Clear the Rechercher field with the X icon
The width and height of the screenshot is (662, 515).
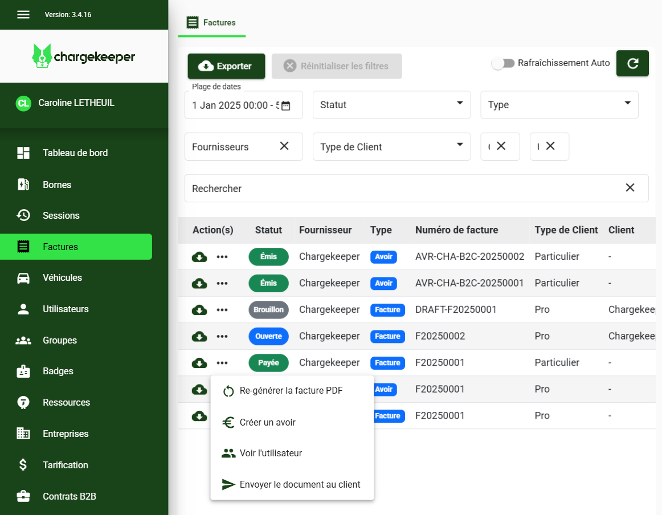pyautogui.click(x=630, y=187)
